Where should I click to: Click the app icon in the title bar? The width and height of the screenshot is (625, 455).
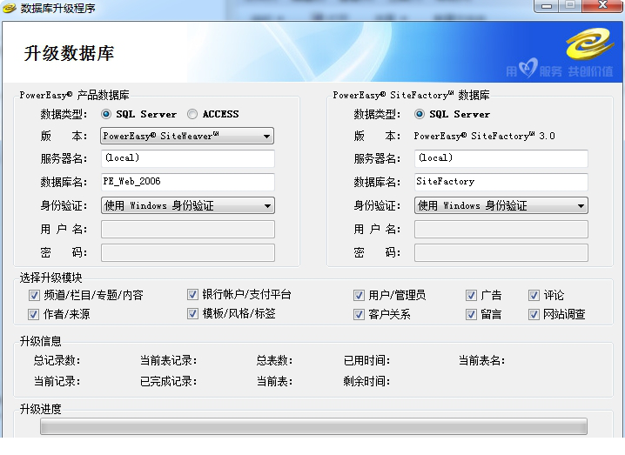point(9,8)
